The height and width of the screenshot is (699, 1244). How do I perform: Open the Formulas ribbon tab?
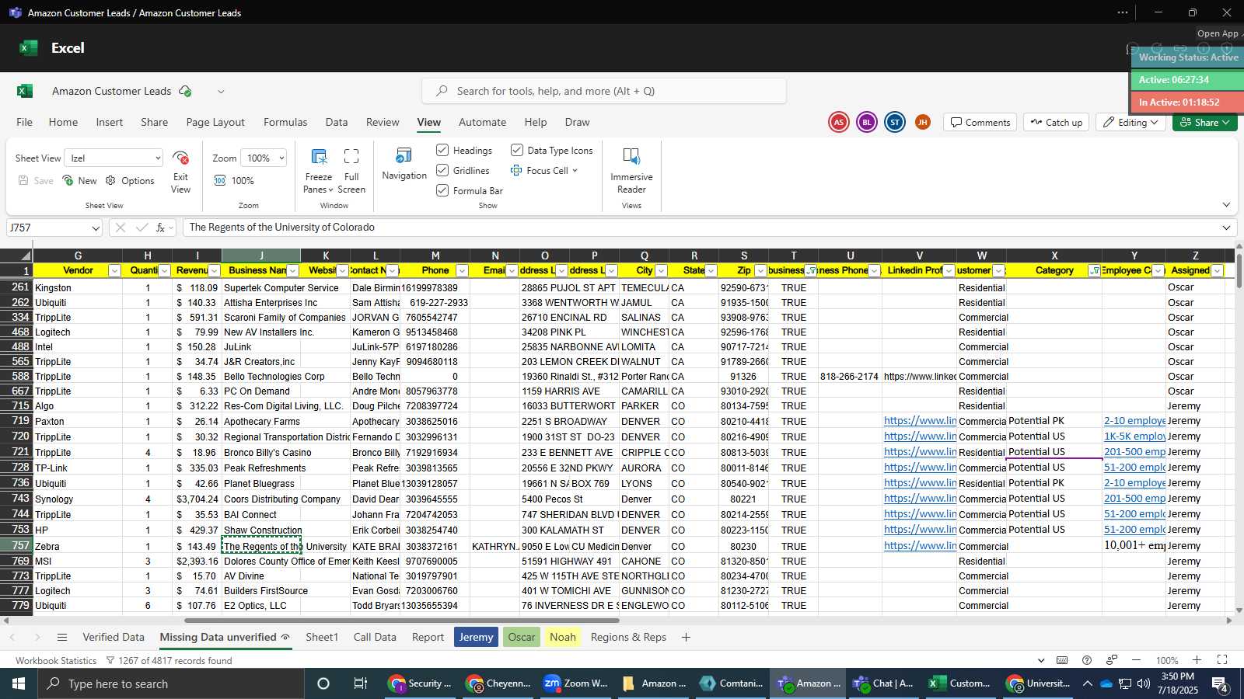[x=285, y=122]
